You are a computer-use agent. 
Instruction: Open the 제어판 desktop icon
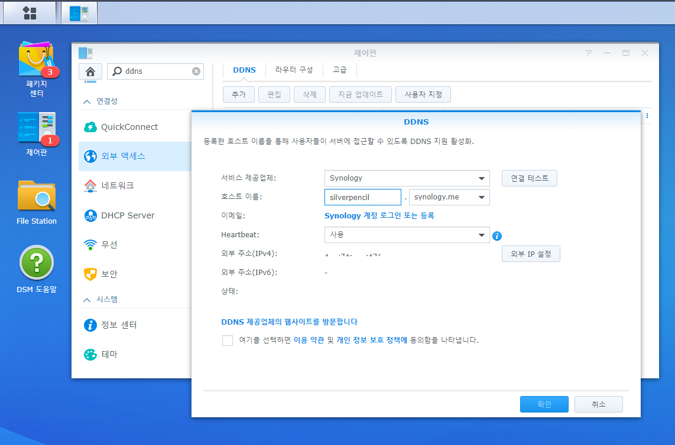[36, 134]
